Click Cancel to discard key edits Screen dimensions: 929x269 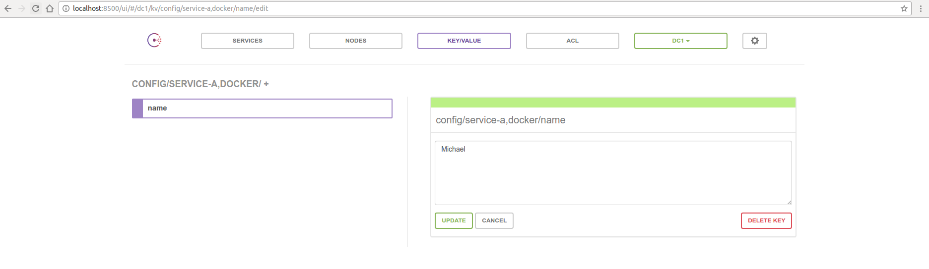(x=494, y=220)
